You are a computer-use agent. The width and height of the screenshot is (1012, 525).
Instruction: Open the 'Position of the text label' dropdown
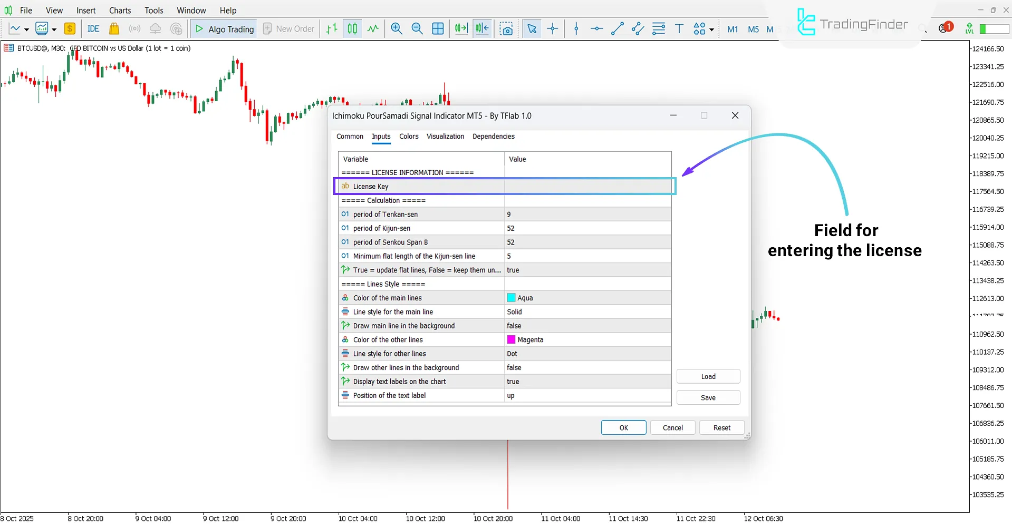click(587, 395)
